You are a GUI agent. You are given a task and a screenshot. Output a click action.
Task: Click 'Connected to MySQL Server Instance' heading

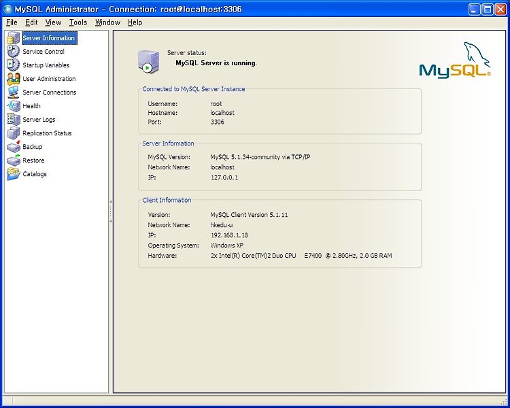coord(194,89)
